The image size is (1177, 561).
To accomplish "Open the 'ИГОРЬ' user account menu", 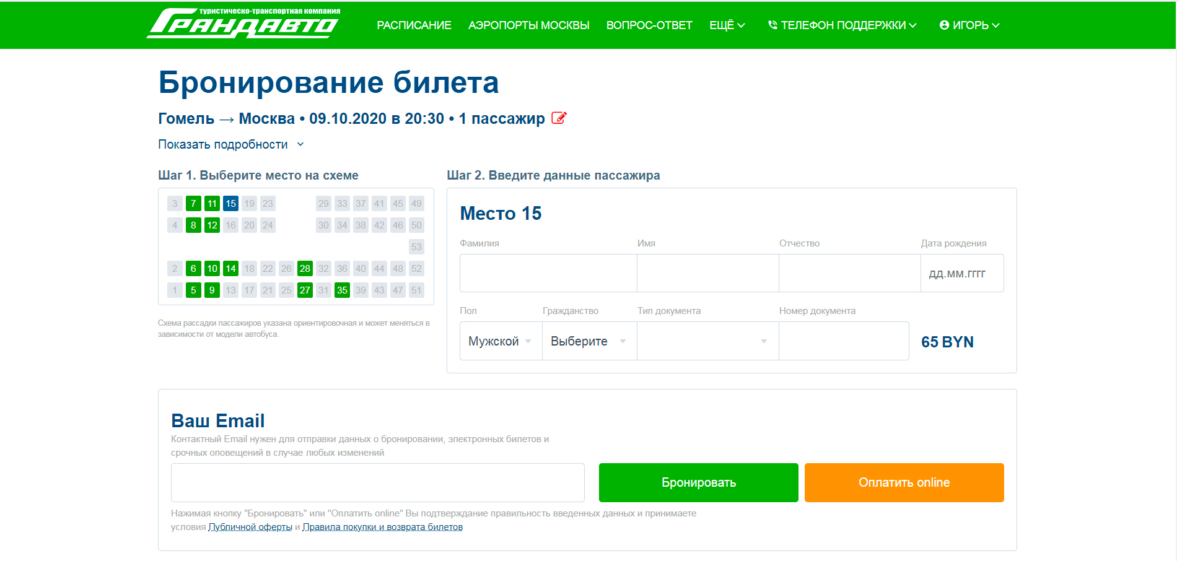I will pyautogui.click(x=969, y=25).
